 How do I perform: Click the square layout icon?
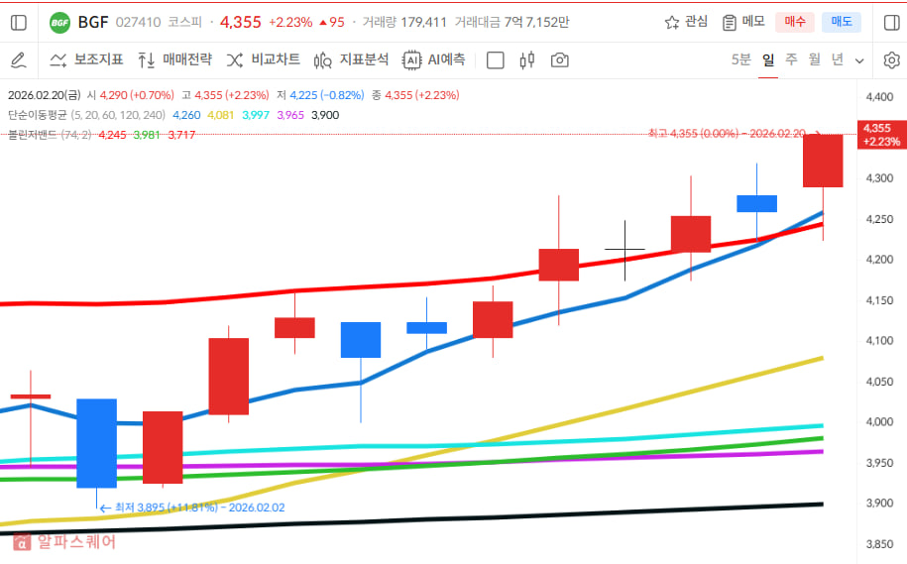coord(496,60)
